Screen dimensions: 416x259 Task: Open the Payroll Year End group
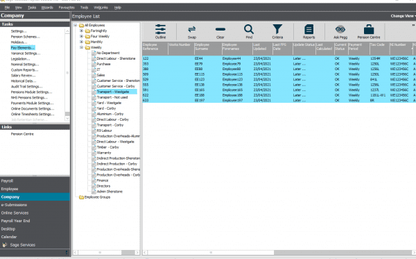[x=35, y=221]
